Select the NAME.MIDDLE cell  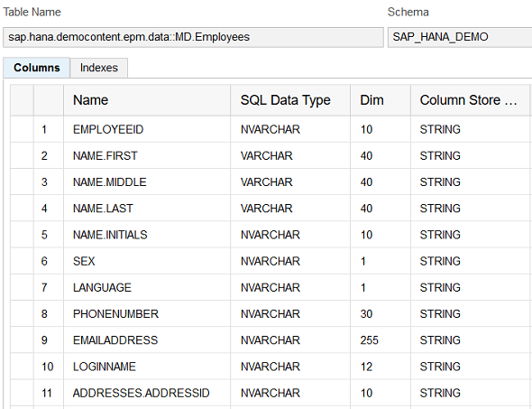click(x=147, y=182)
